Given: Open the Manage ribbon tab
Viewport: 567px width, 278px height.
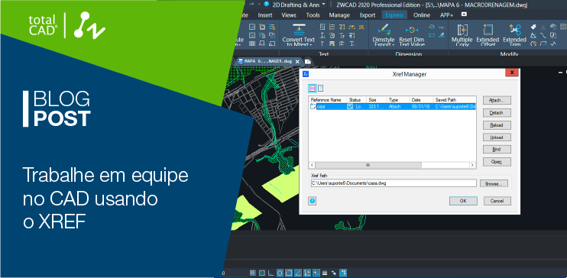Looking at the screenshot, I should pyautogui.click(x=339, y=15).
